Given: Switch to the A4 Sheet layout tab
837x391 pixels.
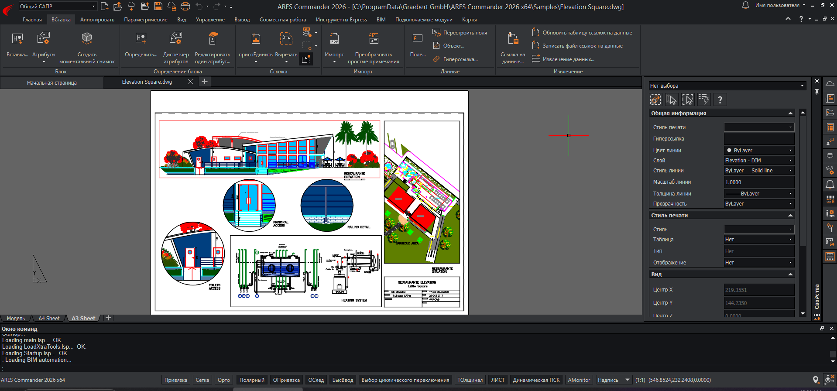Looking at the screenshot, I should point(49,319).
